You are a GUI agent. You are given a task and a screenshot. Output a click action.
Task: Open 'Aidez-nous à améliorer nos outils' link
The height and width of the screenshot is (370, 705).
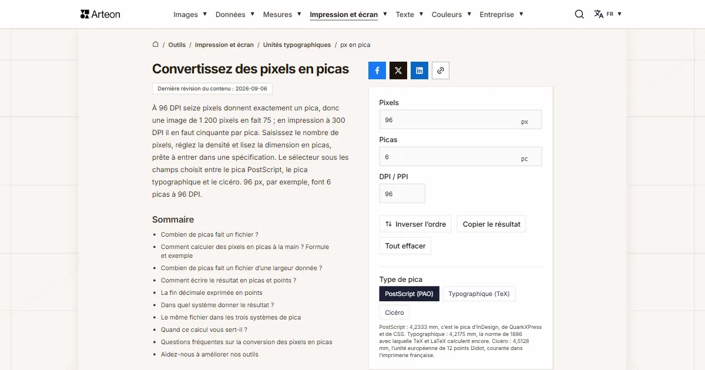[210, 354]
